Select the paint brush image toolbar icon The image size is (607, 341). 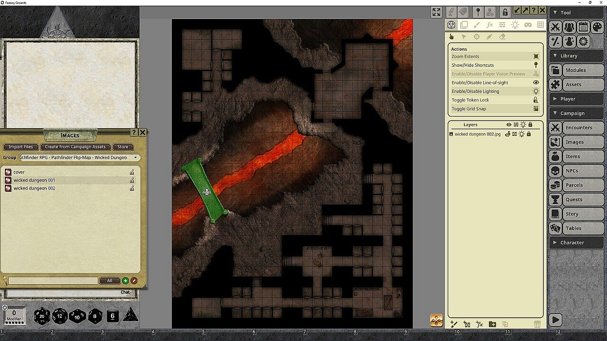(x=477, y=25)
